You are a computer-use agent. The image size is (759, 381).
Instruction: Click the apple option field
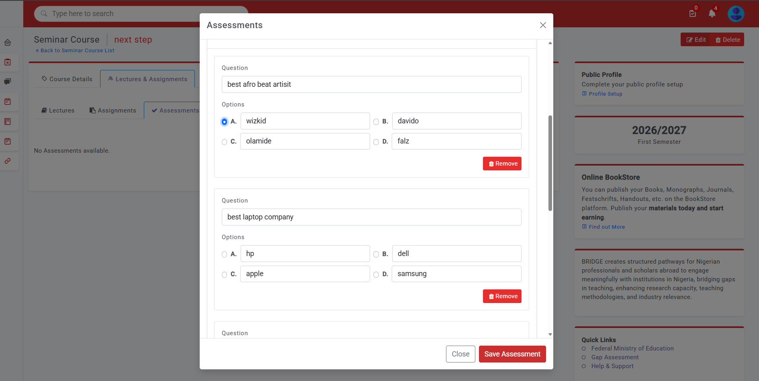[305, 274]
